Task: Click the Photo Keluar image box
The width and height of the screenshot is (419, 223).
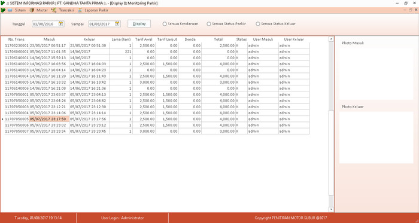Action: pyautogui.click(x=377, y=138)
